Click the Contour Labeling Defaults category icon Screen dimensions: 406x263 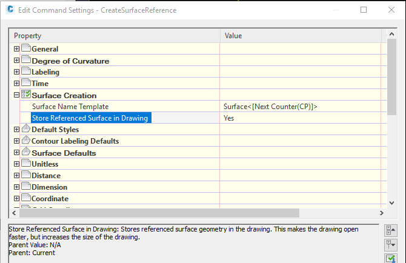[x=26, y=141]
